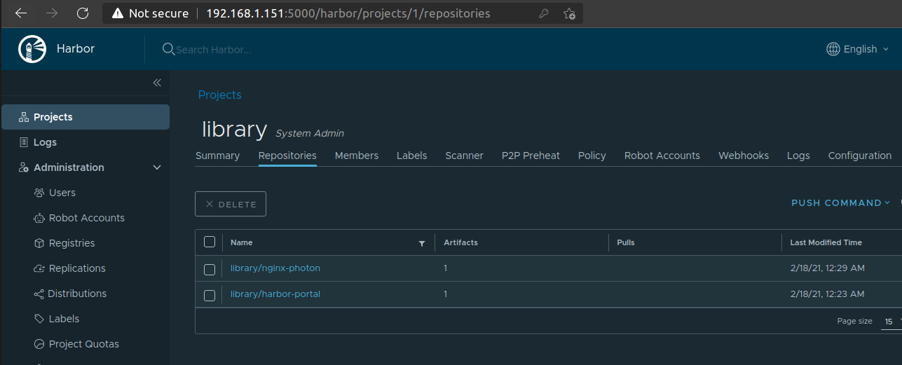Image resolution: width=902 pixels, height=365 pixels.
Task: Check the library/nginx-photon row checkbox
Action: [210, 269]
